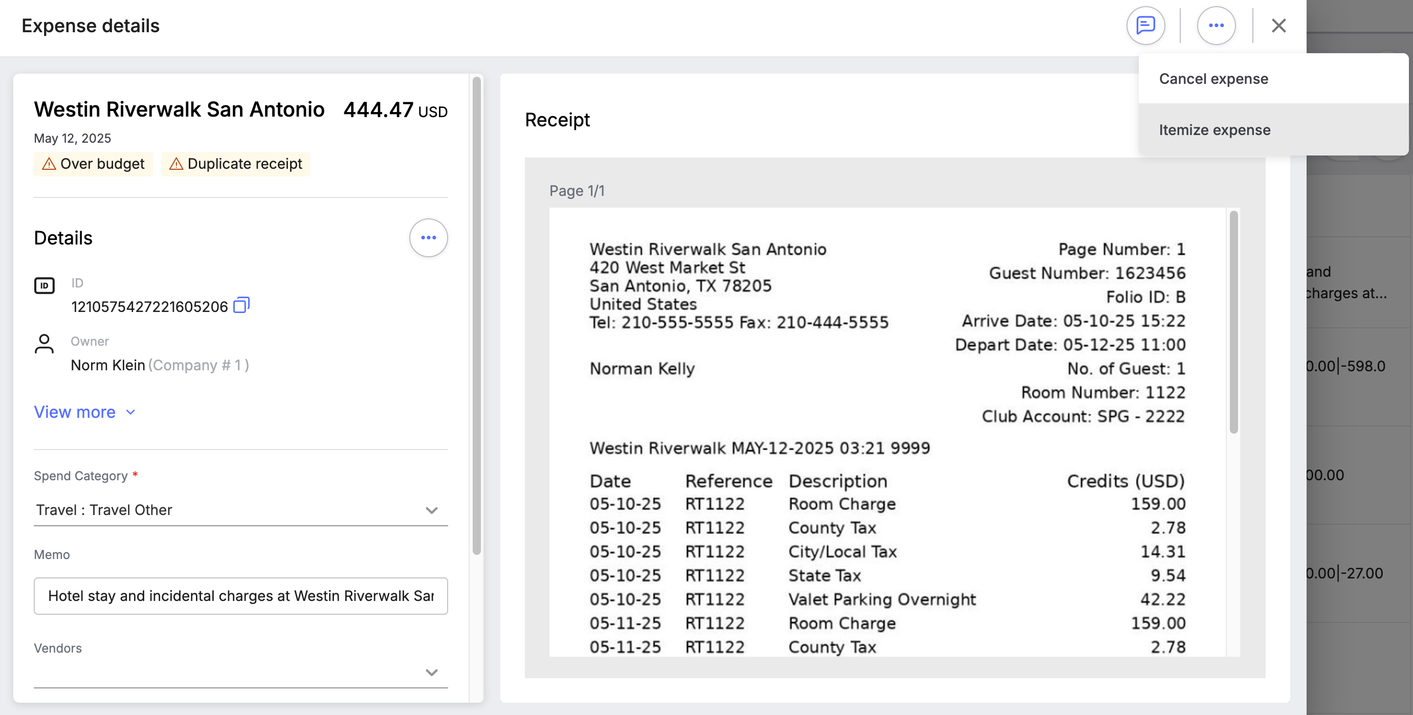
Task: Click the Spend Category field label
Action: 81,476
